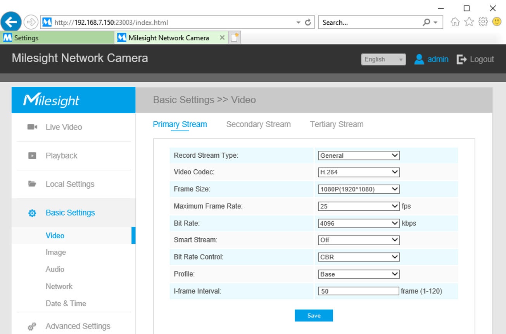Switch to the Settings browser tab
Image resolution: width=506 pixels, height=334 pixels.
[57, 38]
